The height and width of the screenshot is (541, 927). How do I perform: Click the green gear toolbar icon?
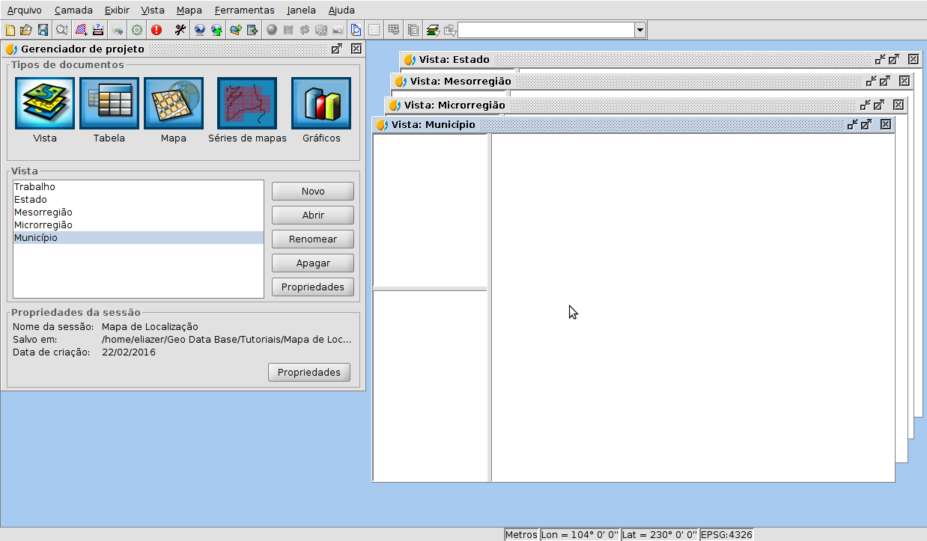tap(136, 30)
